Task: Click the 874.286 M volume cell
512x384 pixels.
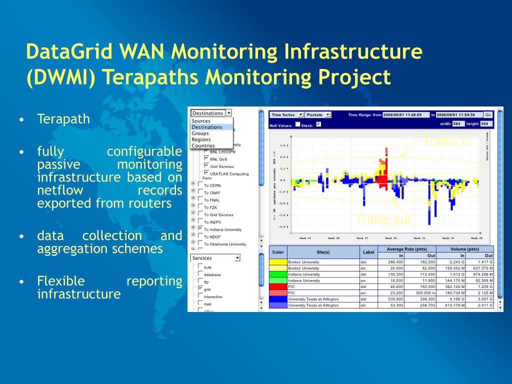Action: click(x=479, y=274)
